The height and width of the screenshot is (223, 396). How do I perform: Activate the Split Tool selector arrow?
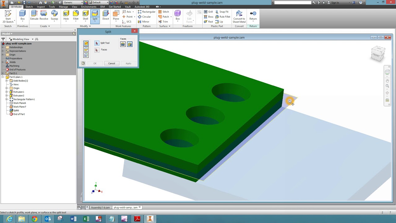97,43
